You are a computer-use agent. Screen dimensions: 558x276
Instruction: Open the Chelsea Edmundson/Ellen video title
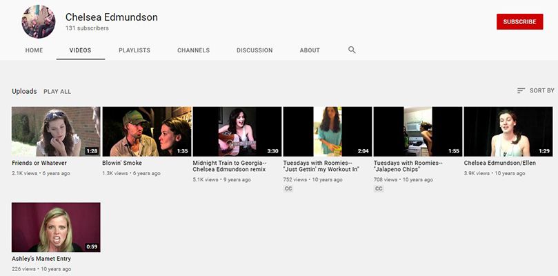coord(499,164)
